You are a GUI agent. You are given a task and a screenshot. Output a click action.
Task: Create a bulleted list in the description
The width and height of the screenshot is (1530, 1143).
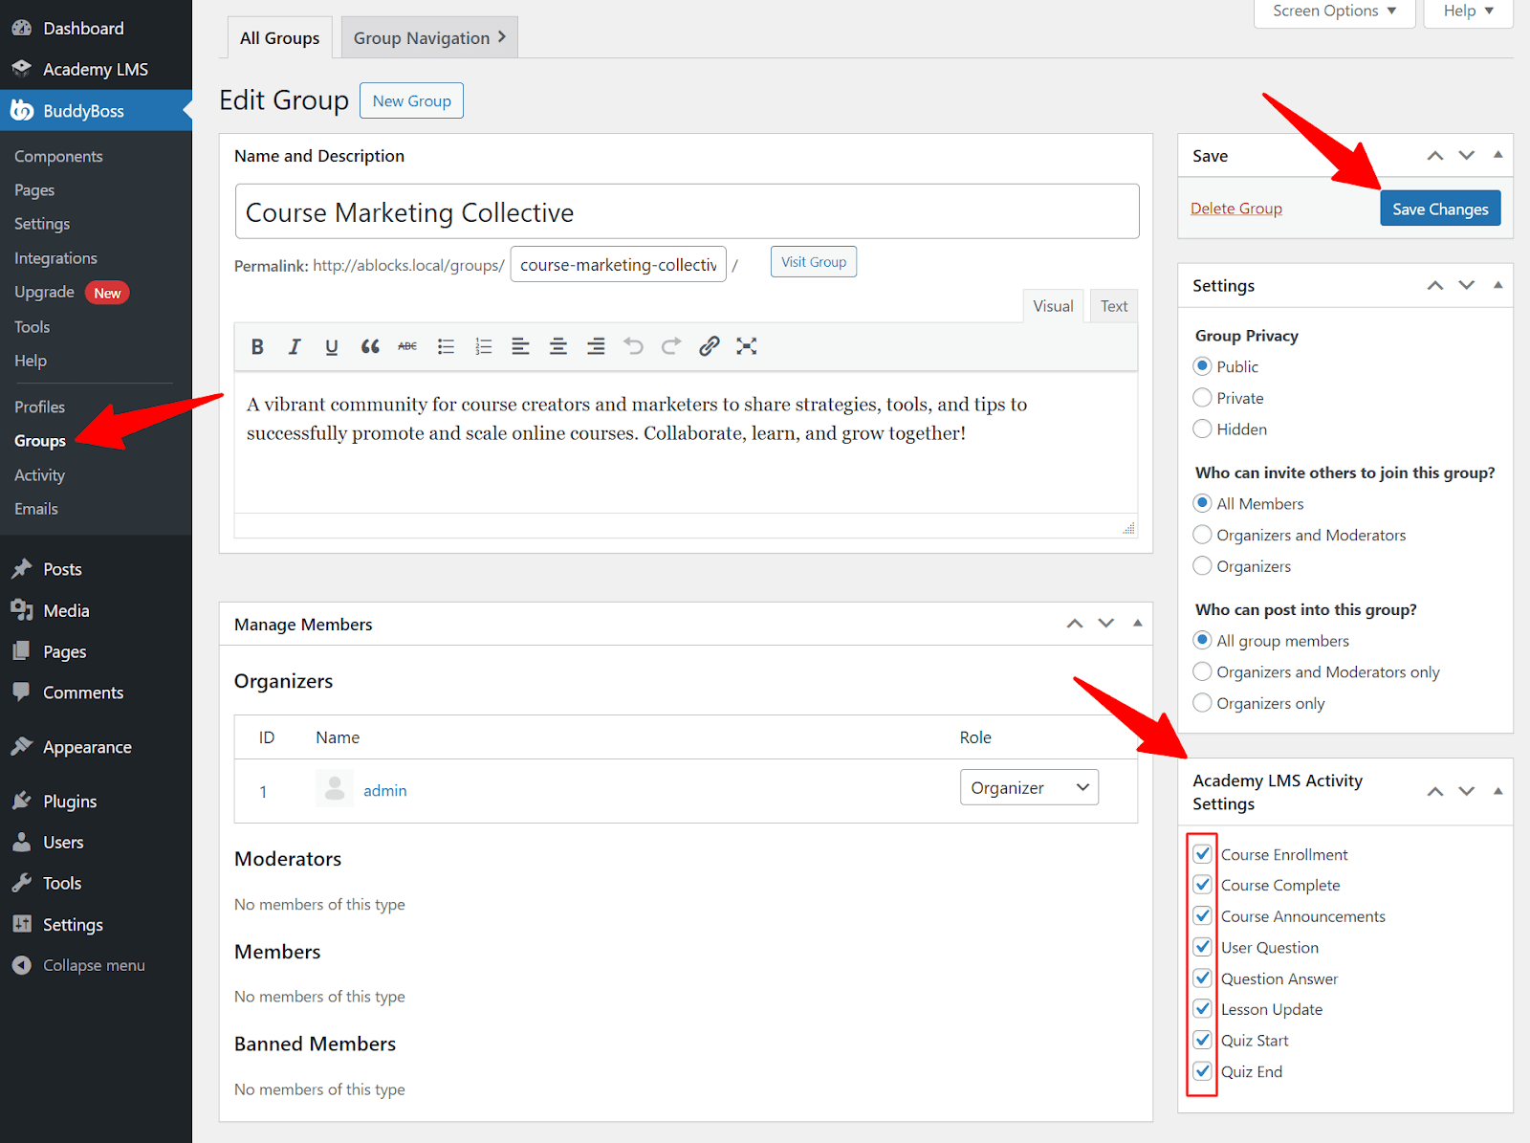pos(446,346)
